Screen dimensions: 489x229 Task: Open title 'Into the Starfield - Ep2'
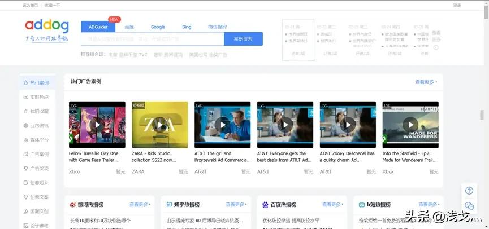pyautogui.click(x=410, y=157)
